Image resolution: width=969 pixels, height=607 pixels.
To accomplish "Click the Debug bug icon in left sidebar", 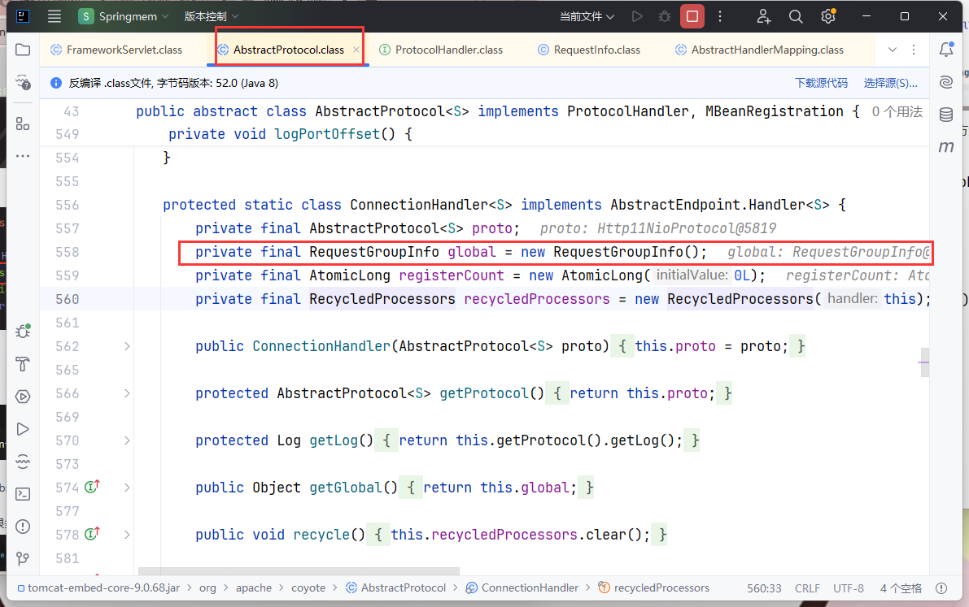I will 23,332.
